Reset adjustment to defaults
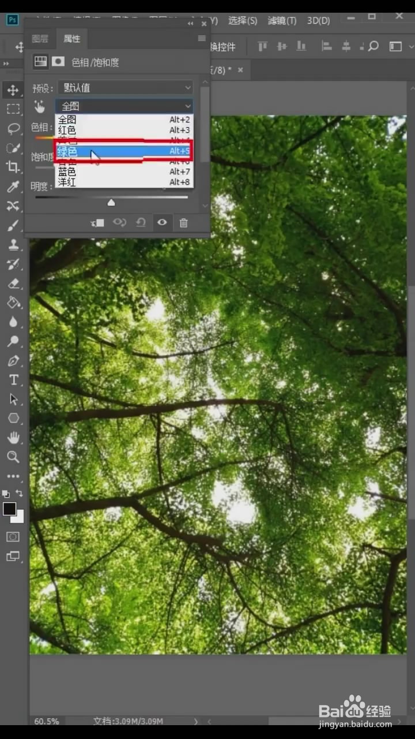The image size is (415, 739). click(x=141, y=223)
